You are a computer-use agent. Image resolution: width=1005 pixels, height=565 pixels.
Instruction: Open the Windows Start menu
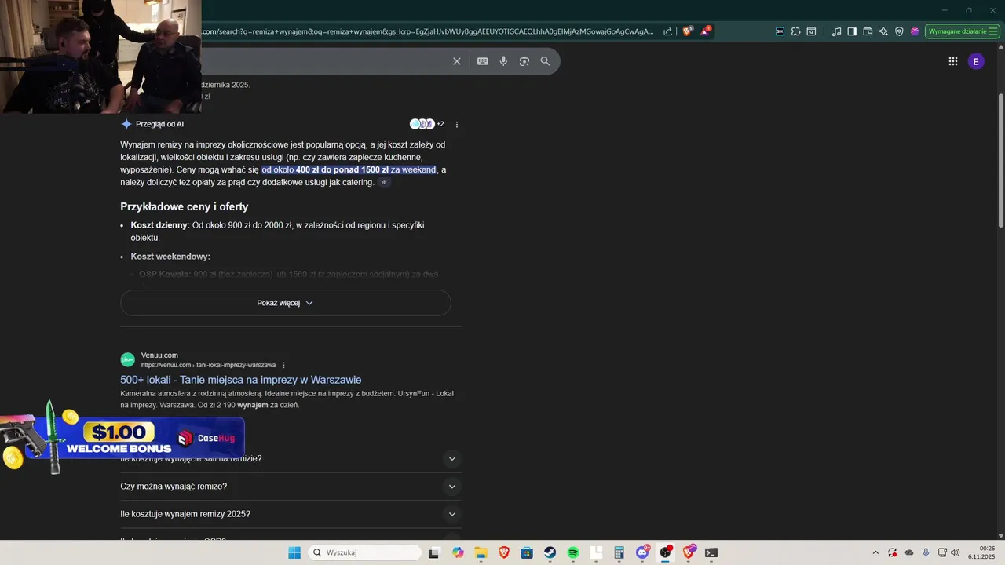[x=294, y=552]
